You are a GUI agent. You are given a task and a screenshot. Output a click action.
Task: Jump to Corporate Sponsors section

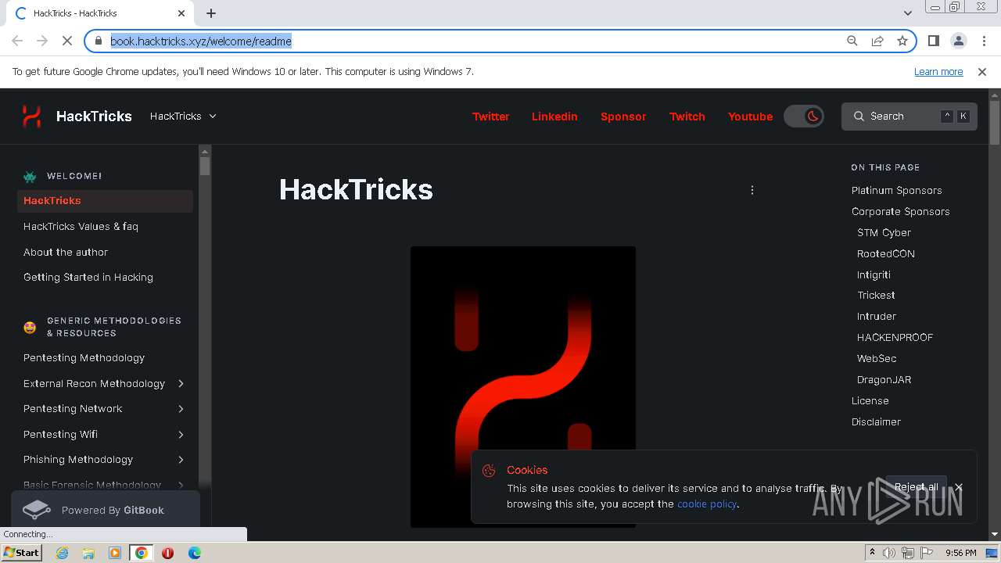coord(900,211)
